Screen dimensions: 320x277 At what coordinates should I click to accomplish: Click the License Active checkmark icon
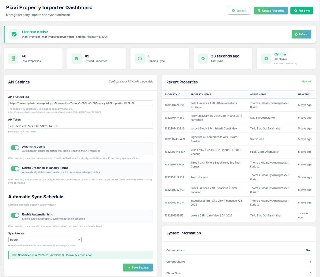click(x=14, y=34)
